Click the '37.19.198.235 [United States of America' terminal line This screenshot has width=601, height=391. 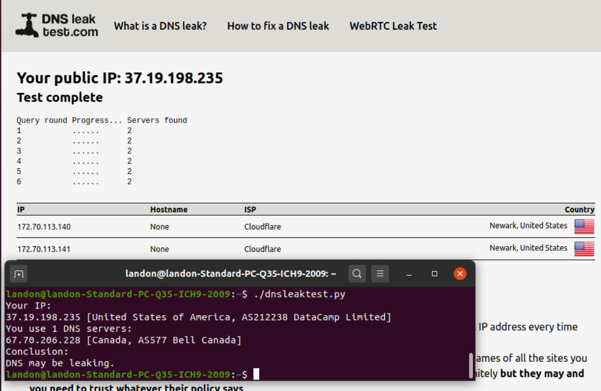[x=198, y=317]
